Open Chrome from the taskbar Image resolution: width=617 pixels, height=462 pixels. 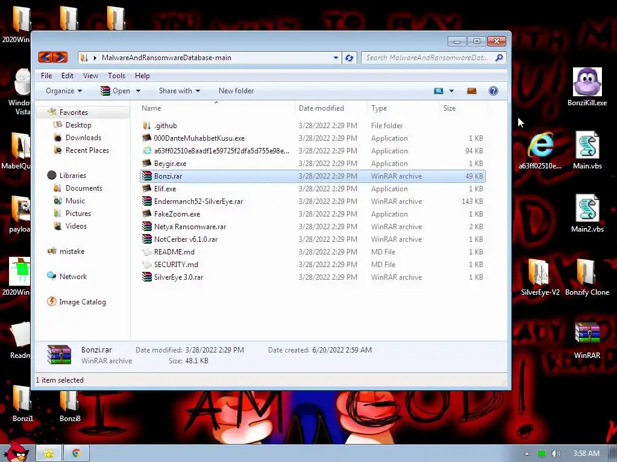point(77,454)
